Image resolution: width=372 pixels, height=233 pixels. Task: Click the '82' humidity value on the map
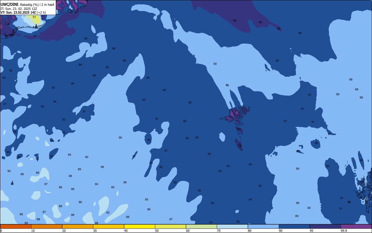point(108,212)
